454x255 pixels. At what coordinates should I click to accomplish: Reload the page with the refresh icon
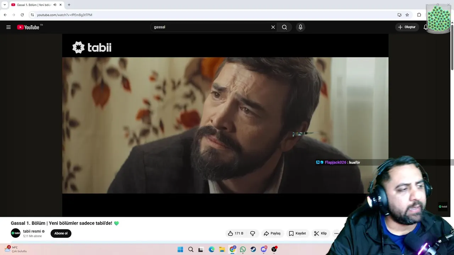pos(22,15)
